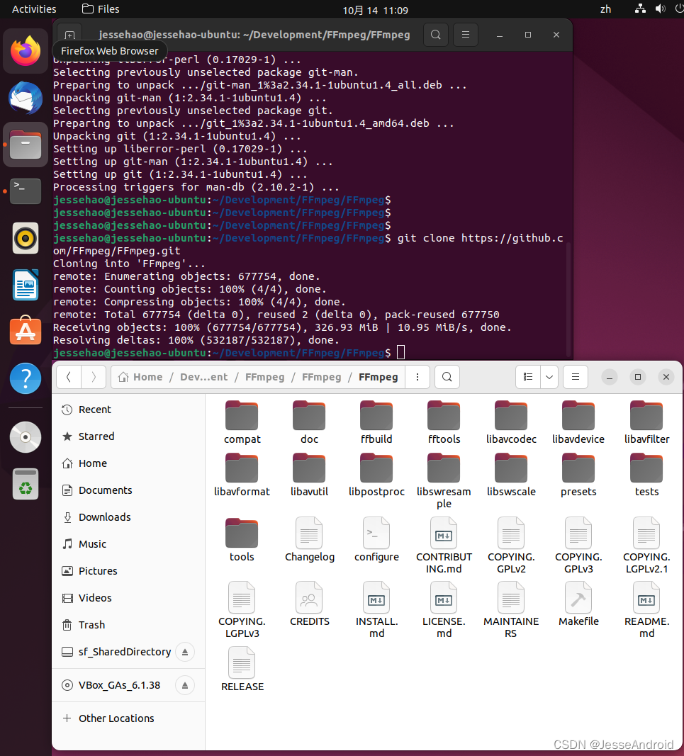Image resolution: width=684 pixels, height=756 pixels.
Task: Open LibreOffice Writer from the dock
Action: 26,285
